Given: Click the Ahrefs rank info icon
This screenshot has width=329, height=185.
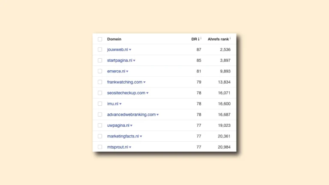Looking at the screenshot, I should click(230, 38).
